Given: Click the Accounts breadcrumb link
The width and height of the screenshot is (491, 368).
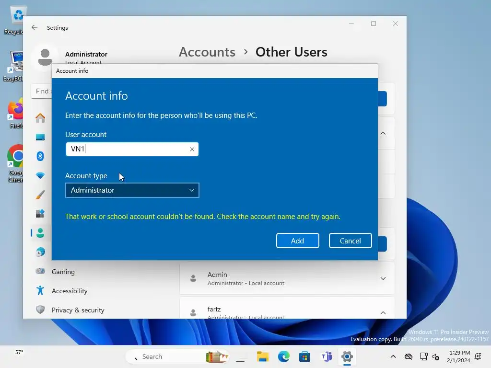Looking at the screenshot, I should (207, 52).
